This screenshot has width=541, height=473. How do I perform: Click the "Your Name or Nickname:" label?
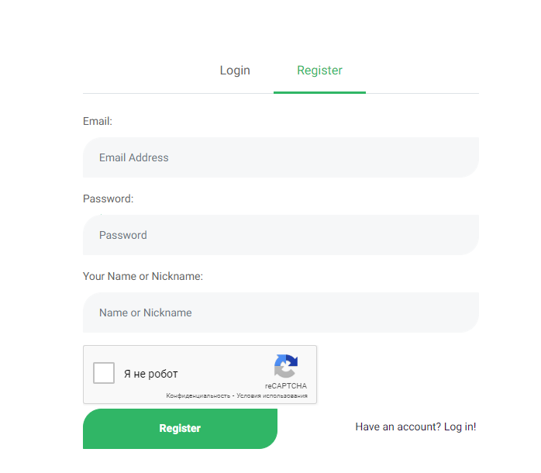[143, 276]
